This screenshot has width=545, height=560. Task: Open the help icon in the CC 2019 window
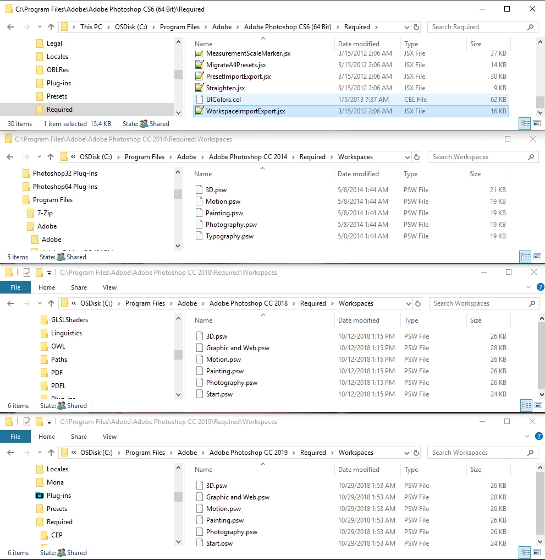pyautogui.click(x=539, y=437)
